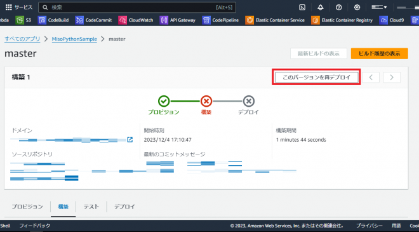Open the help question mark icon
Image resolution: width=419 pixels, height=232 pixels.
(338, 8)
